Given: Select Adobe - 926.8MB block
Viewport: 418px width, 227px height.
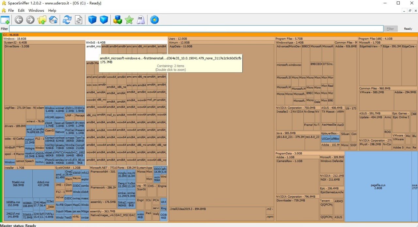Looking at the screenshot, I should click(346, 75).
